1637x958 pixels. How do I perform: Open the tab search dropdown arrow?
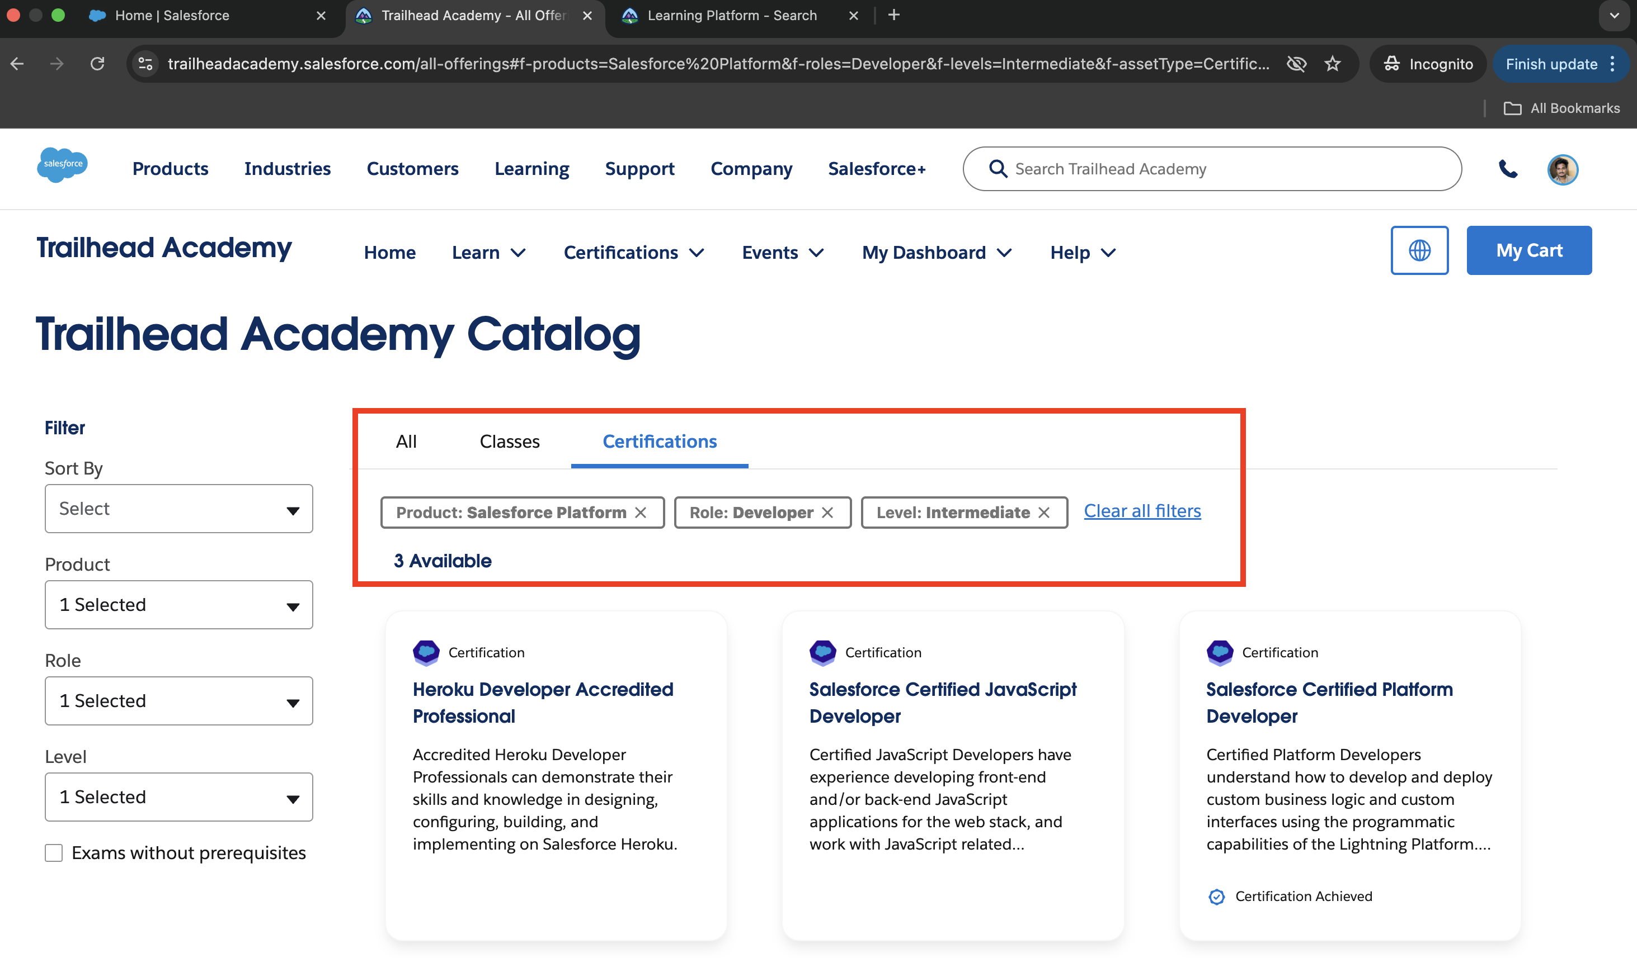click(1614, 16)
